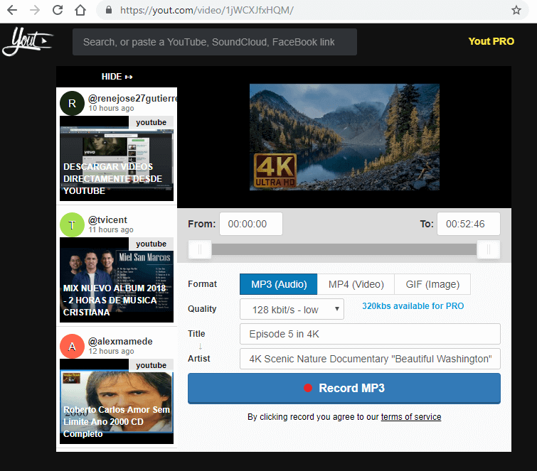537x471 pixels.
Task: Click the @renejose27gutierrez avatar icon
Action: tap(72, 103)
